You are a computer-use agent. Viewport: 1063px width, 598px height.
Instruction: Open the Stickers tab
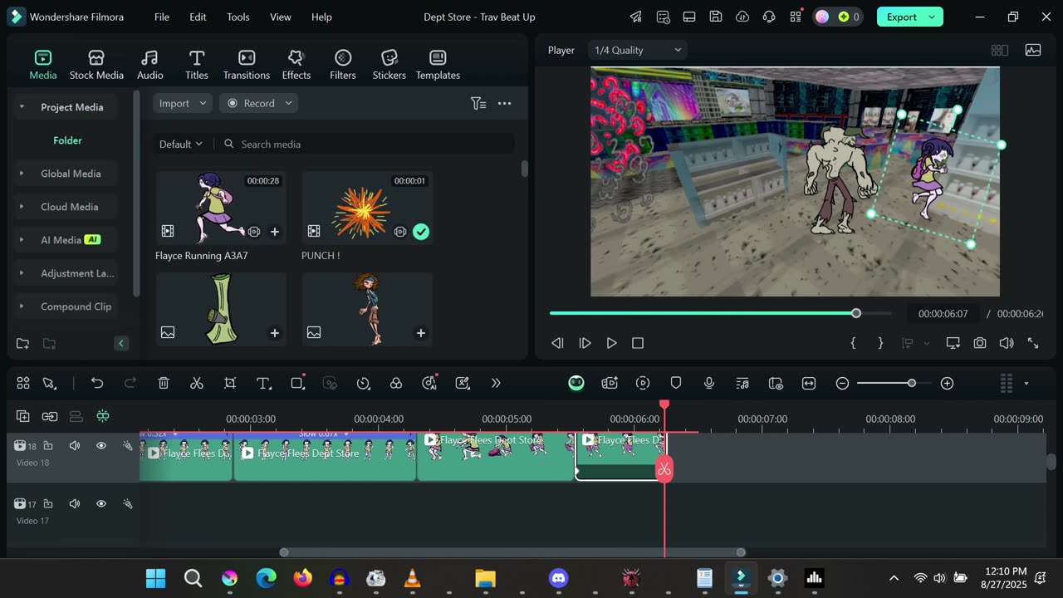389,65
